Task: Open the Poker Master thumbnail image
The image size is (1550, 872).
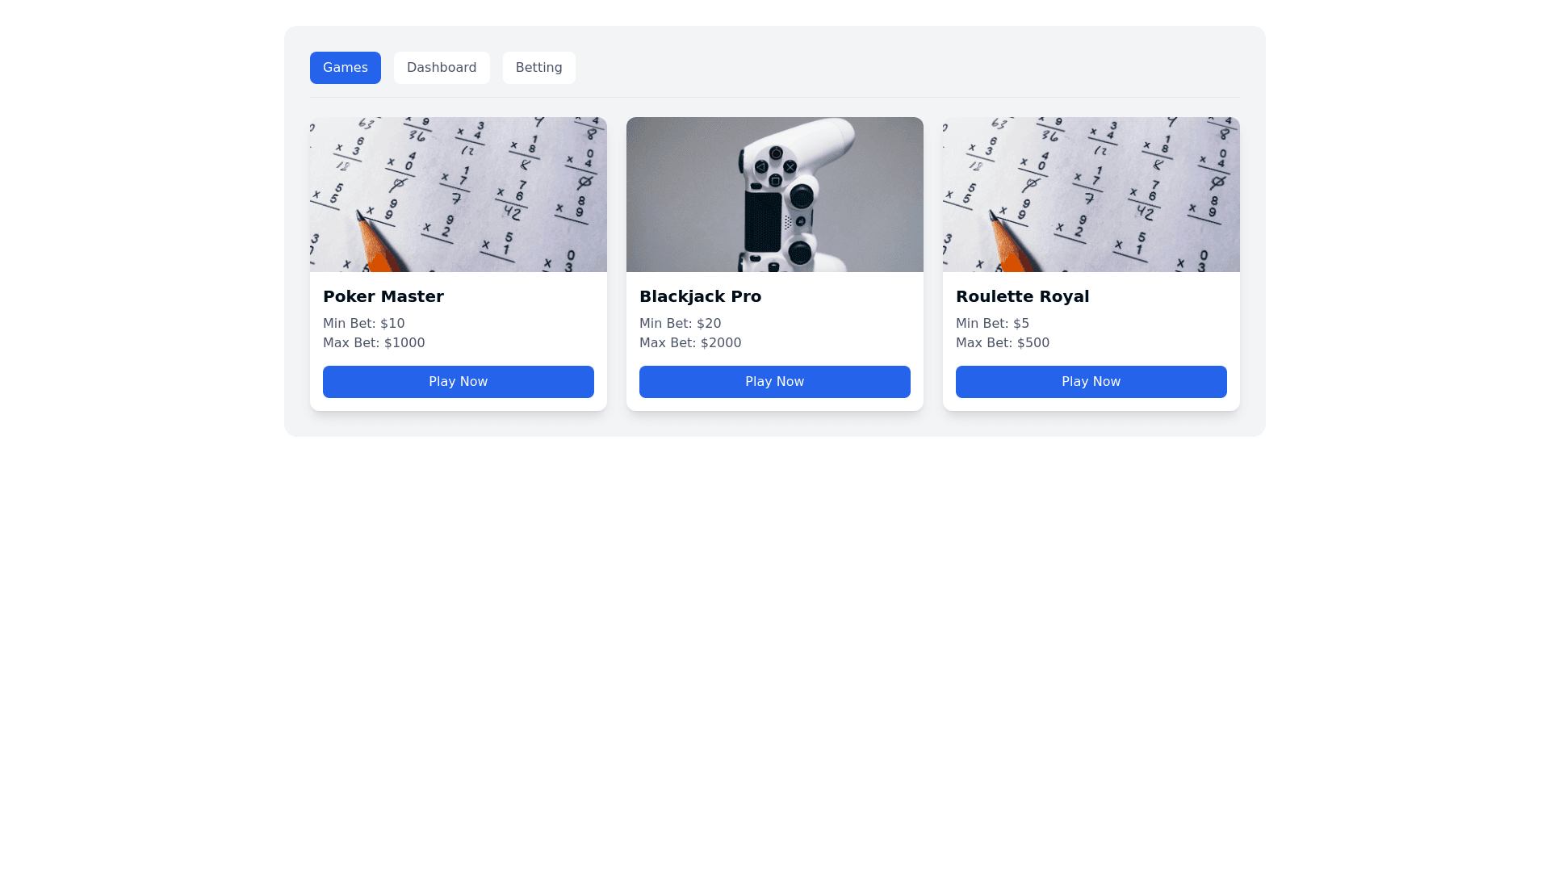Action: tap(459, 195)
